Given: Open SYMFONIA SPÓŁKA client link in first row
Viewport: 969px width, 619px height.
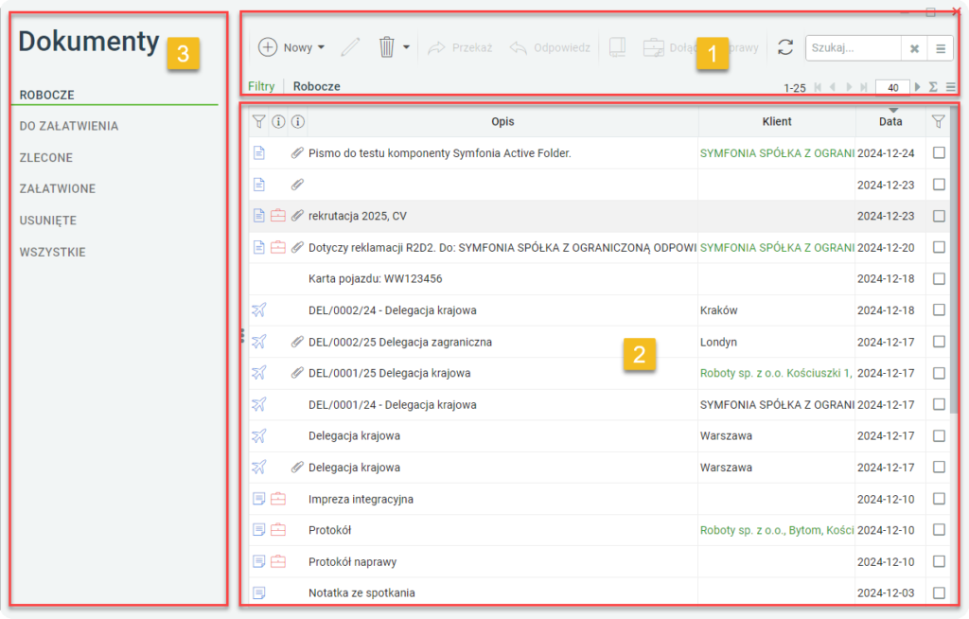Looking at the screenshot, I should tap(777, 152).
